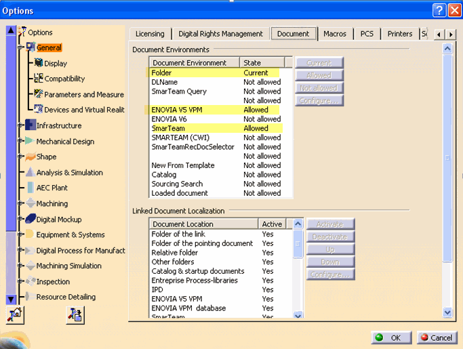
Task: Open the Licensing tab
Action: tap(150, 34)
